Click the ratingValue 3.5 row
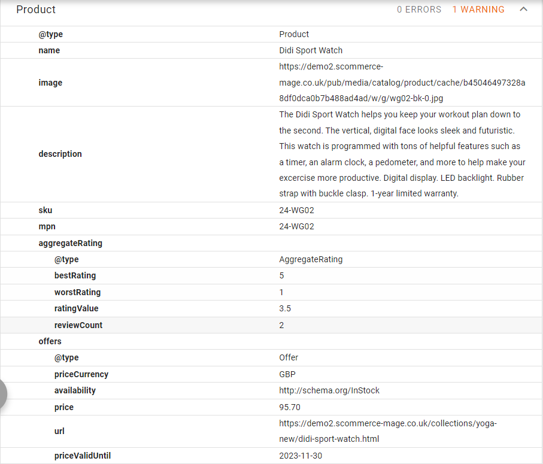Viewport: 543px width, 464px height. tap(76, 309)
